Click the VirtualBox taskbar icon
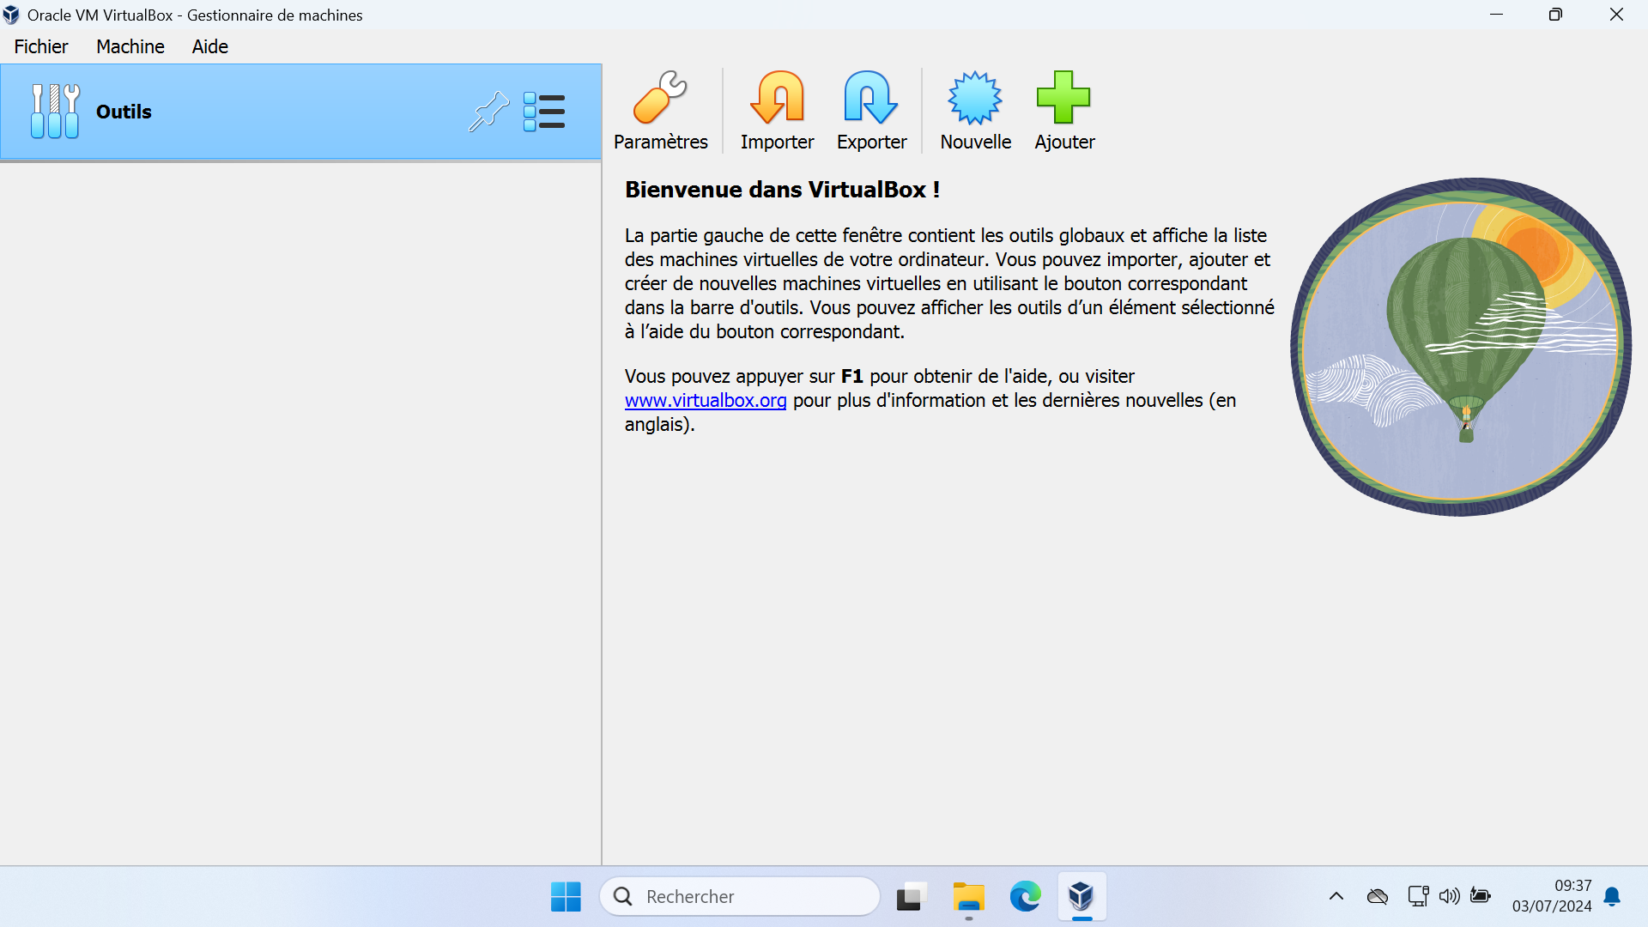 point(1081,897)
